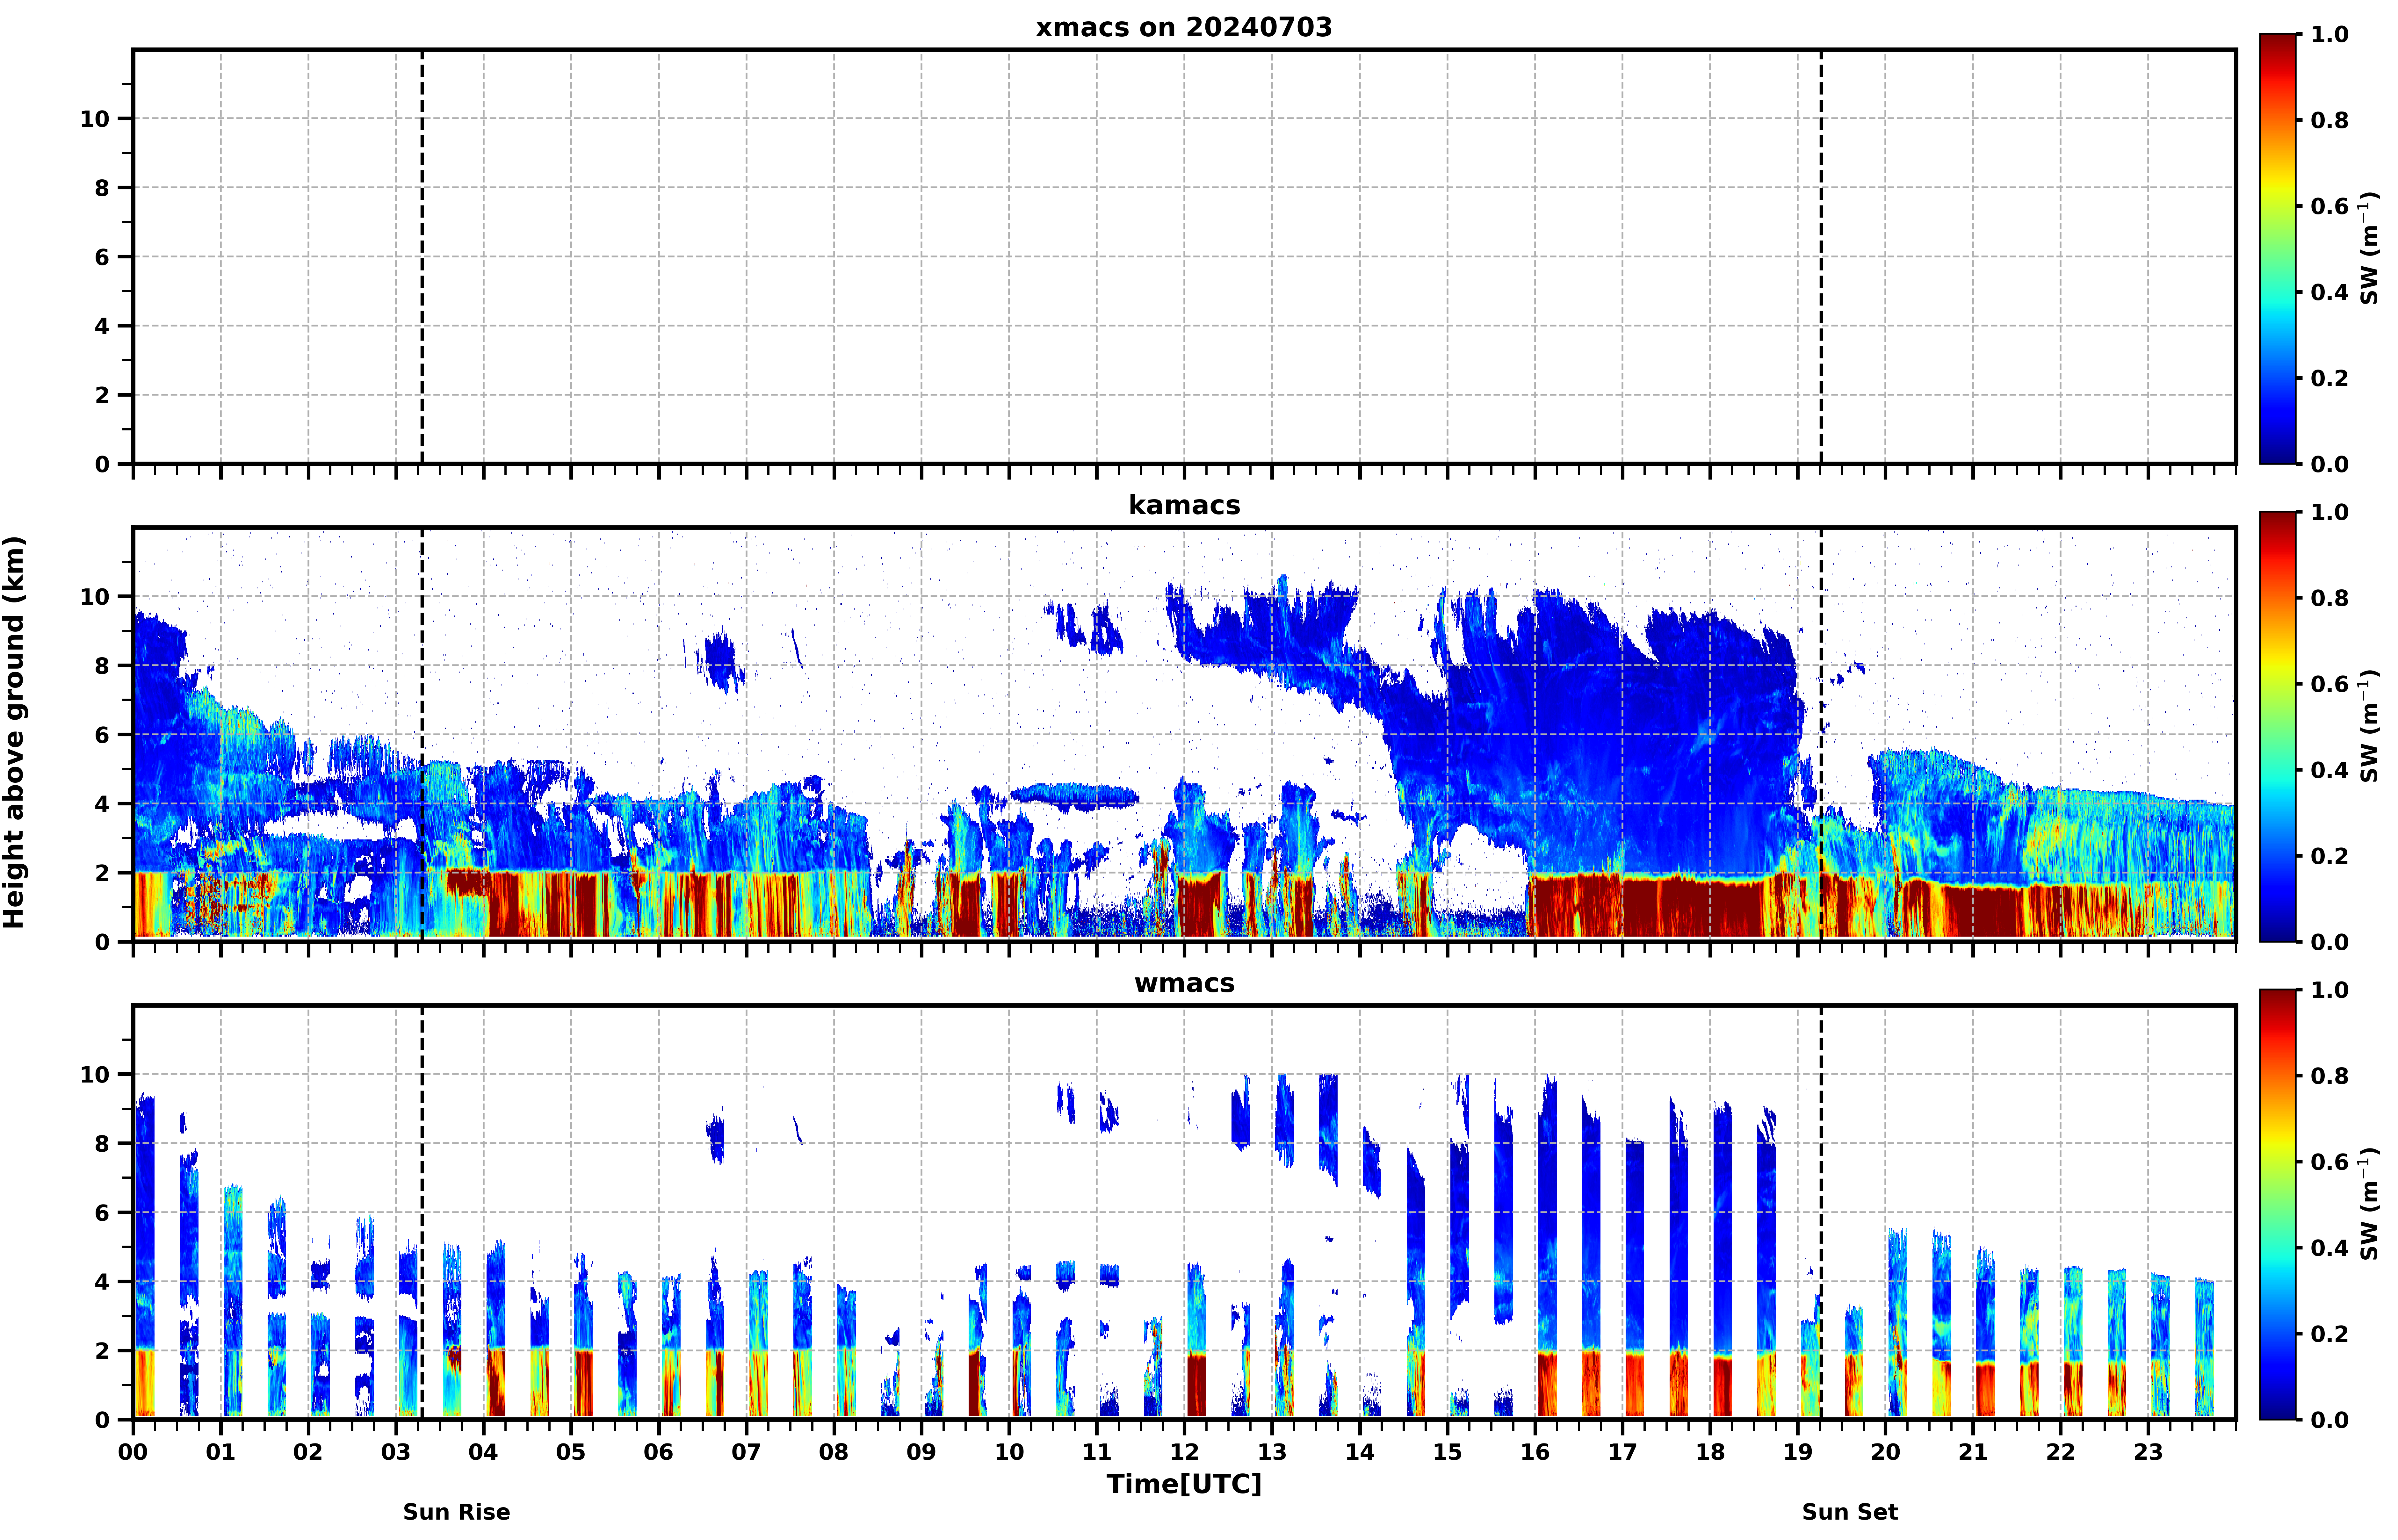This screenshot has width=2398, height=1540.
Task: Click the "04" time tick label
Action: (x=484, y=1452)
